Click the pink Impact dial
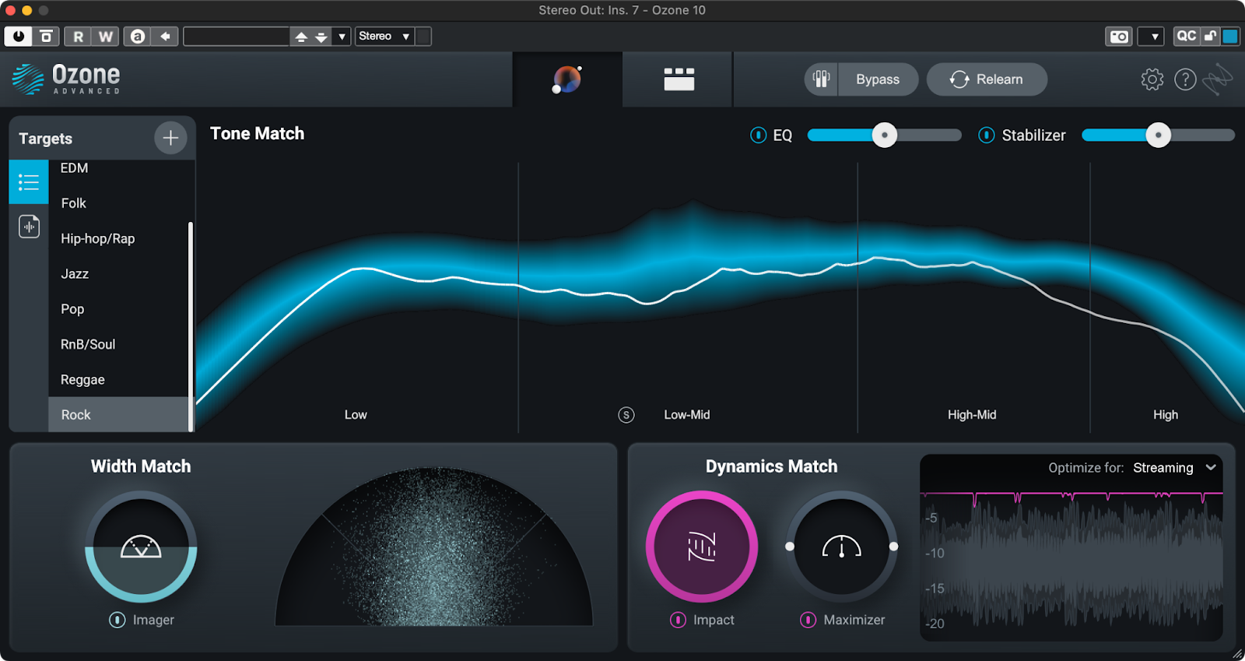The image size is (1245, 661). tap(702, 547)
